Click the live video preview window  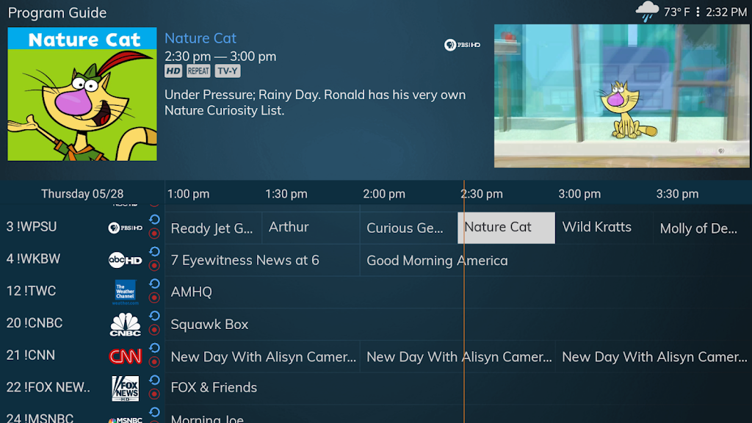[x=621, y=96]
